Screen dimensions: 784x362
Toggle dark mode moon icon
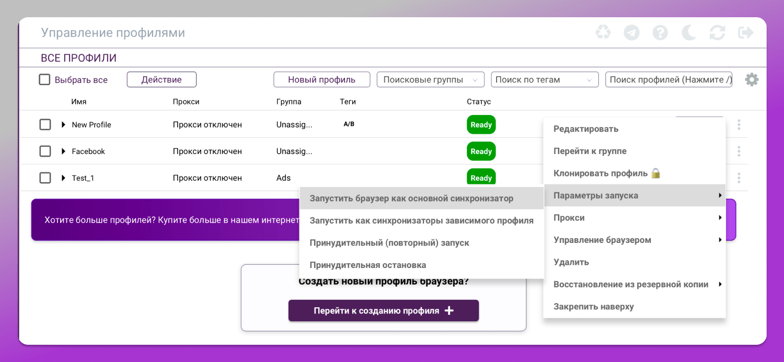pyautogui.click(x=689, y=33)
